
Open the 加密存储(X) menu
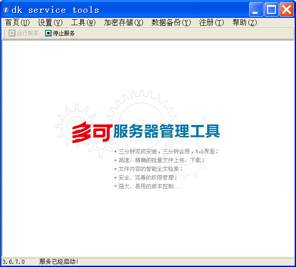pos(124,22)
